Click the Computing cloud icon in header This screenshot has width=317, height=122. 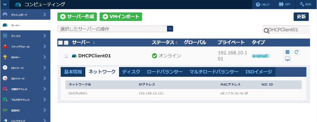(x=18, y=5)
